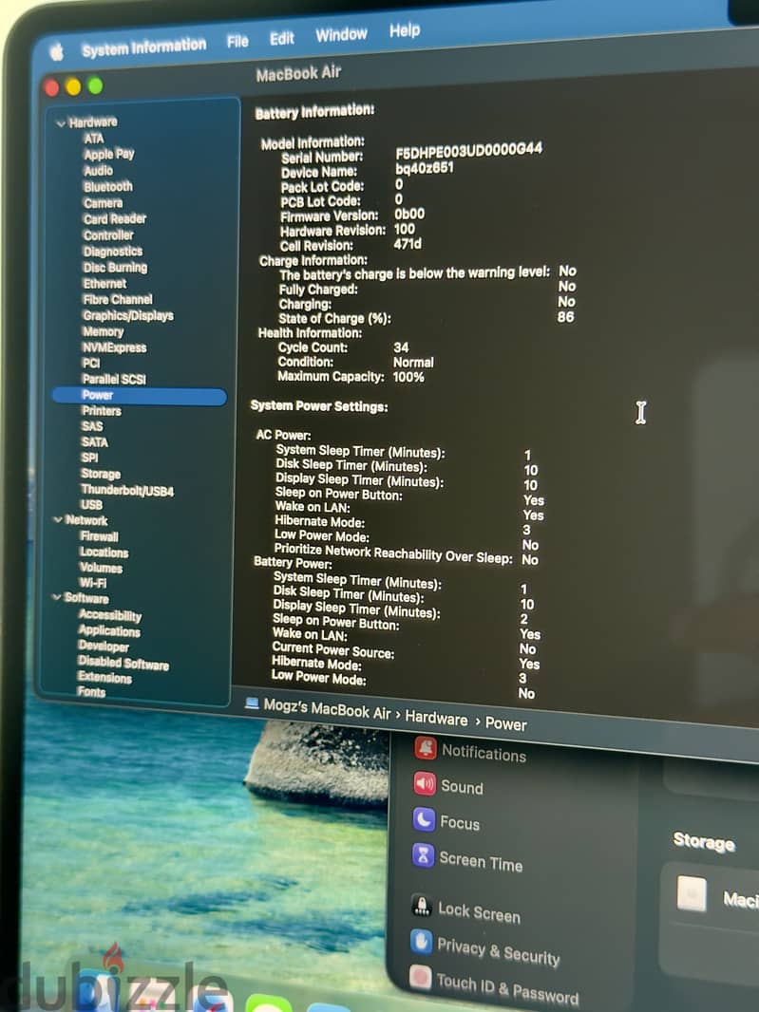Select NVMExpress in the sidebar

pyautogui.click(x=114, y=347)
